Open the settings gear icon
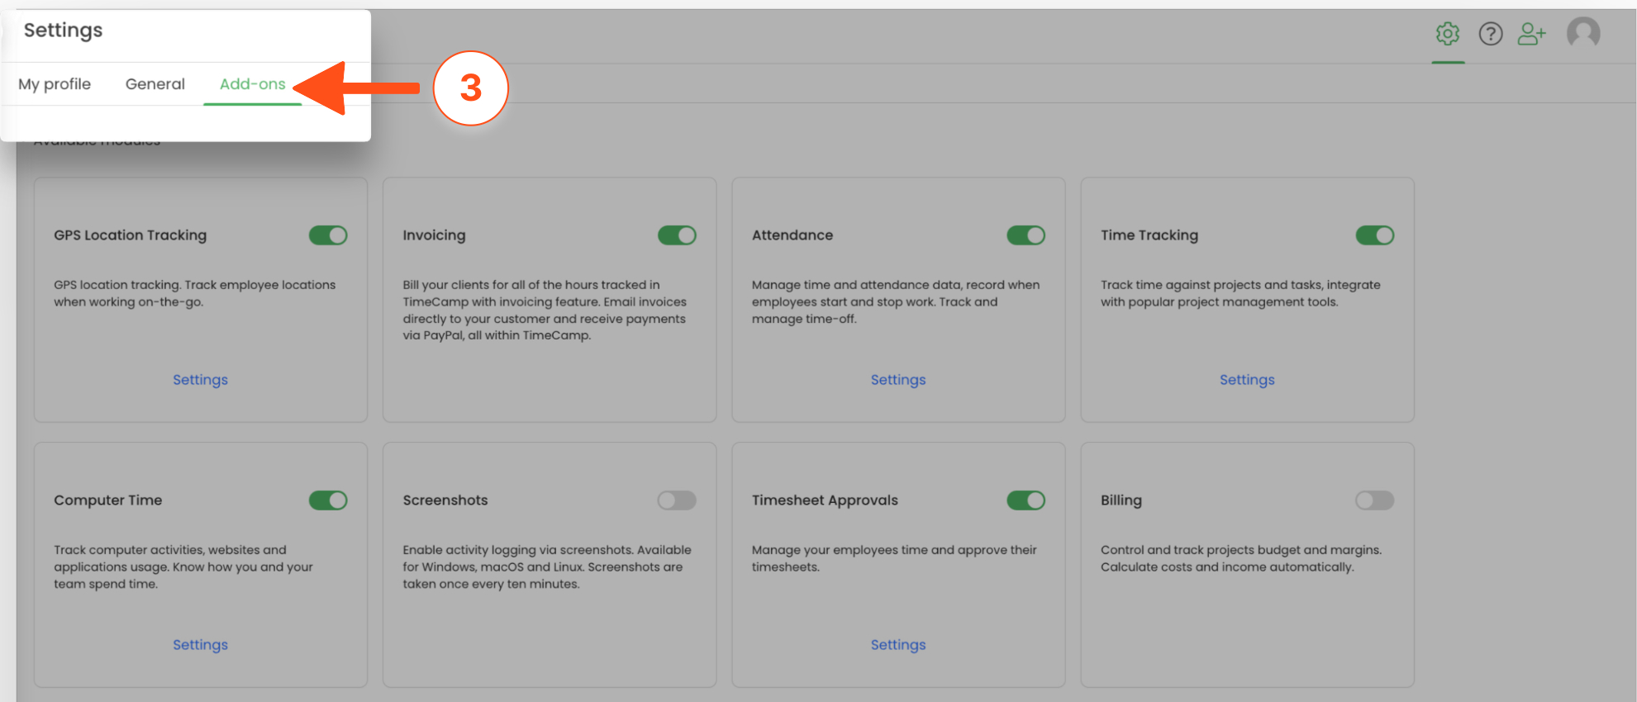The image size is (1637, 702). [x=1447, y=34]
